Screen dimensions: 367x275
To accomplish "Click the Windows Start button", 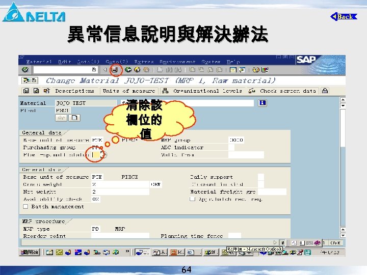I will (29, 252).
